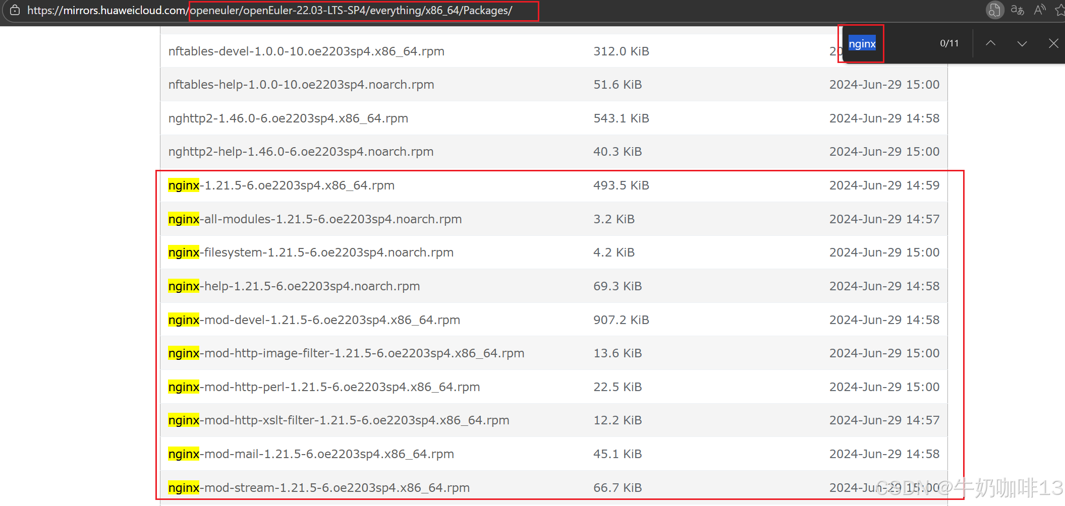Click the 13.6 KiB size value

coord(618,353)
